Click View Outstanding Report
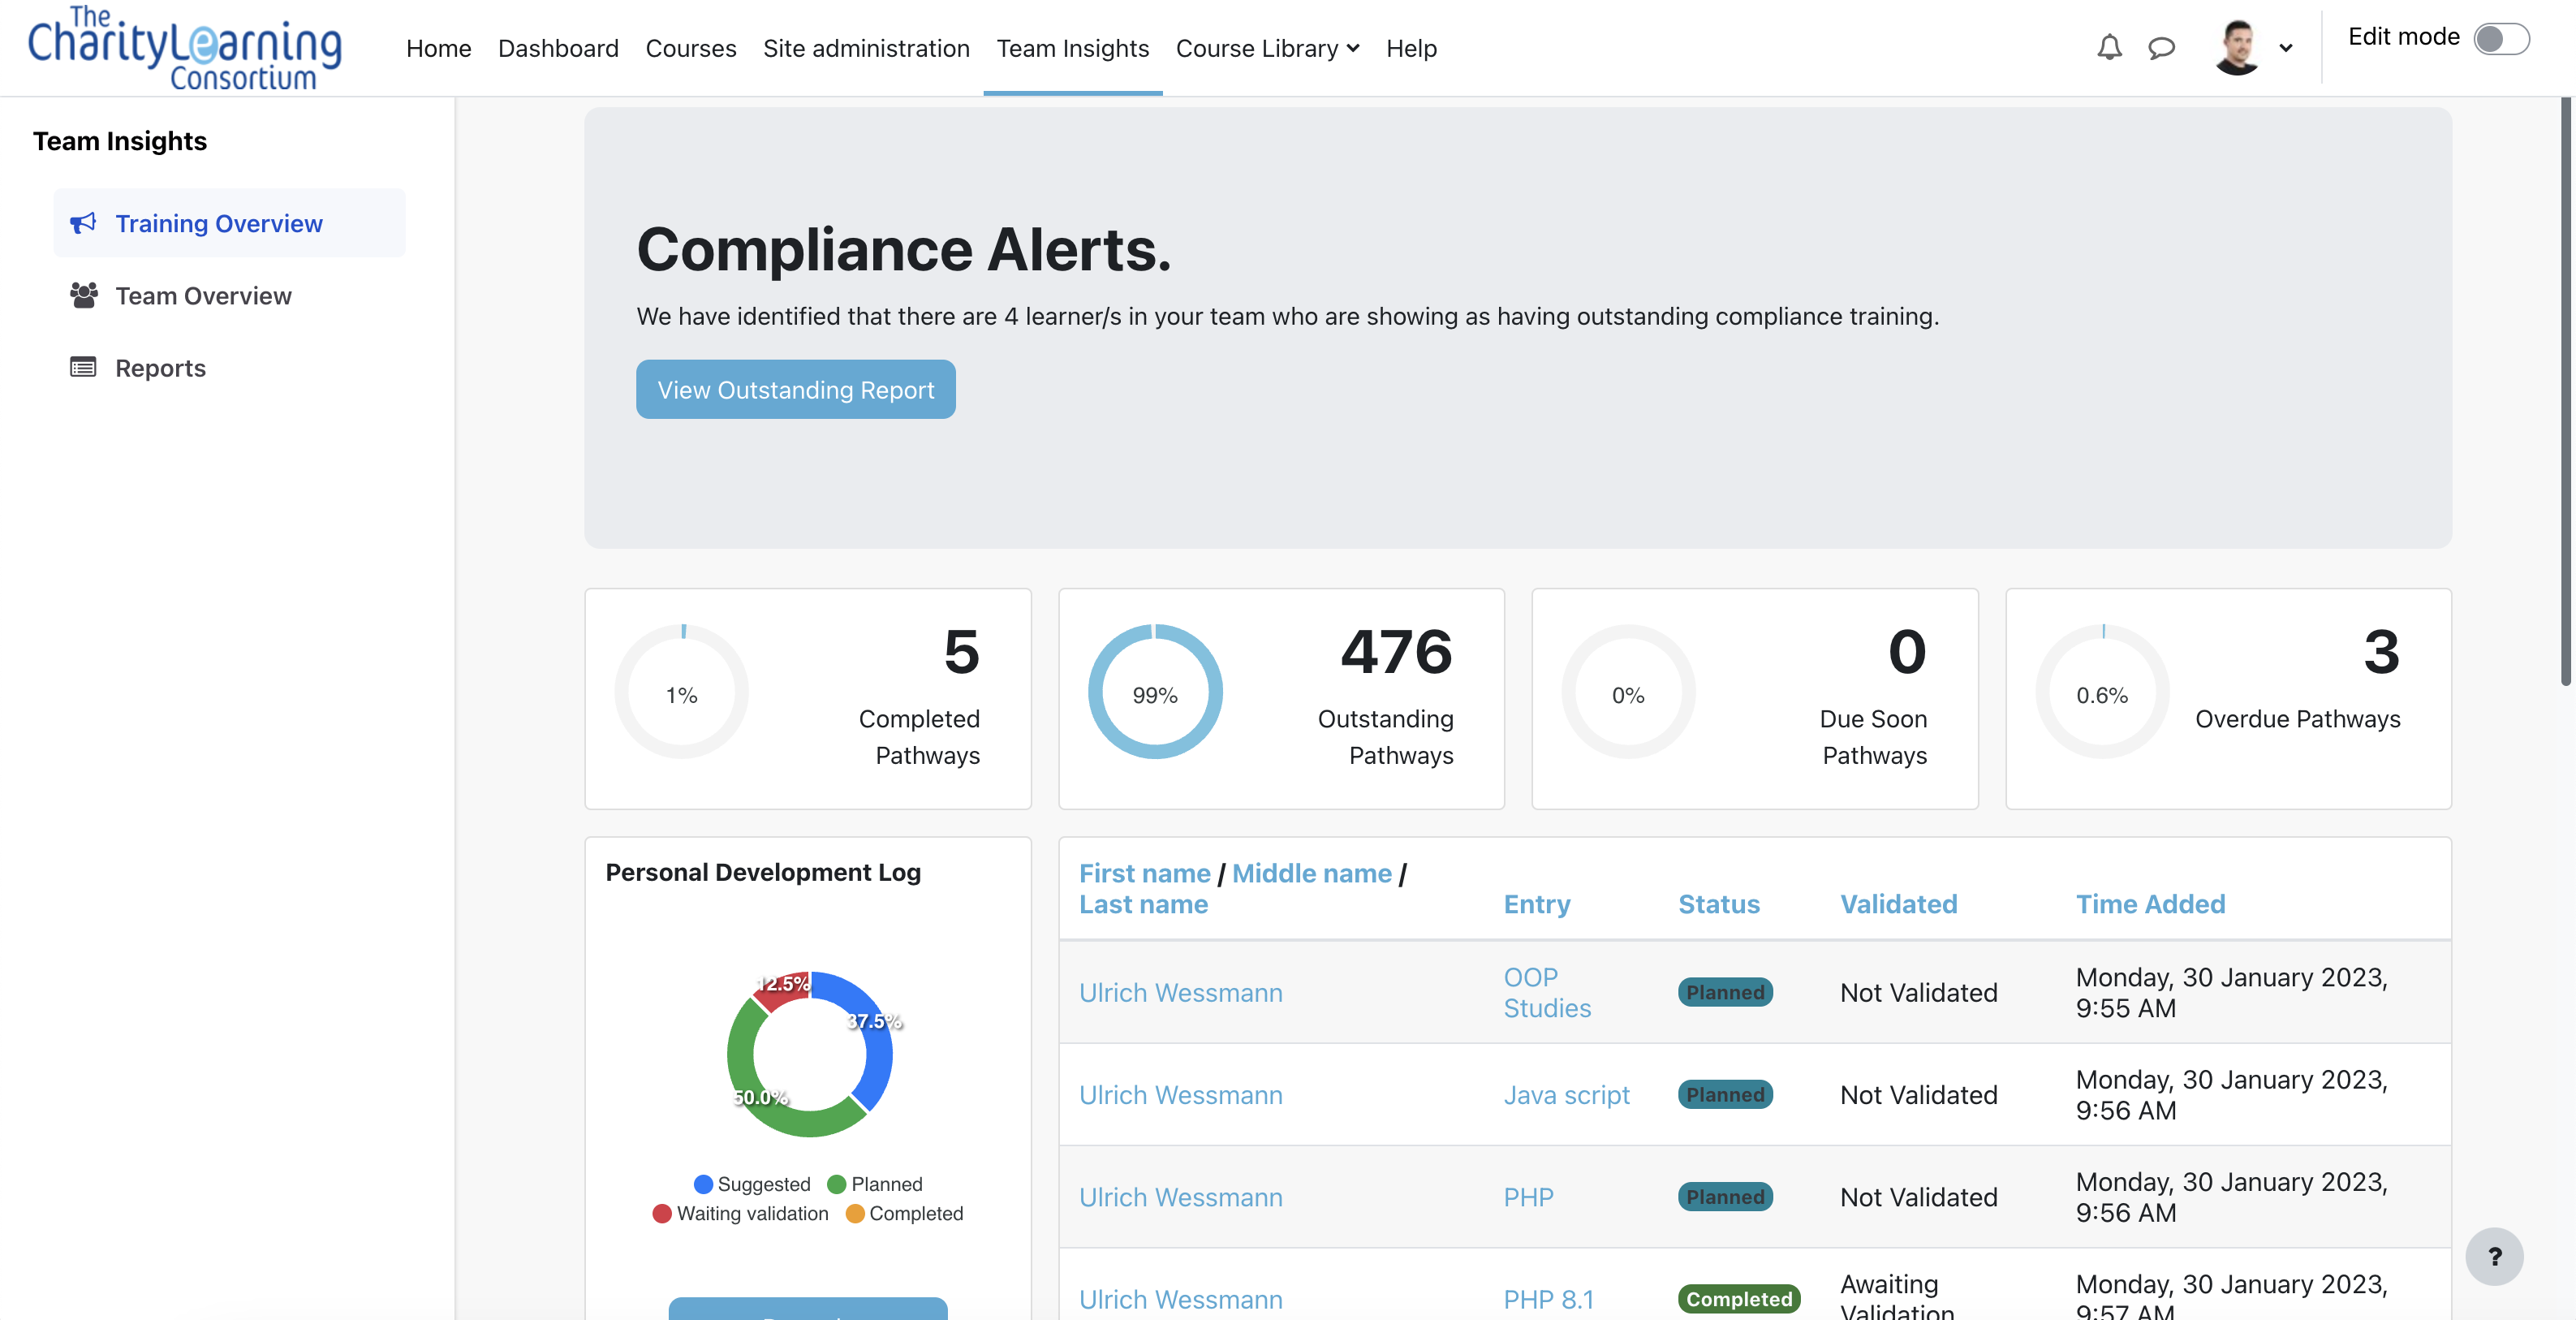The width and height of the screenshot is (2576, 1320). [794, 389]
